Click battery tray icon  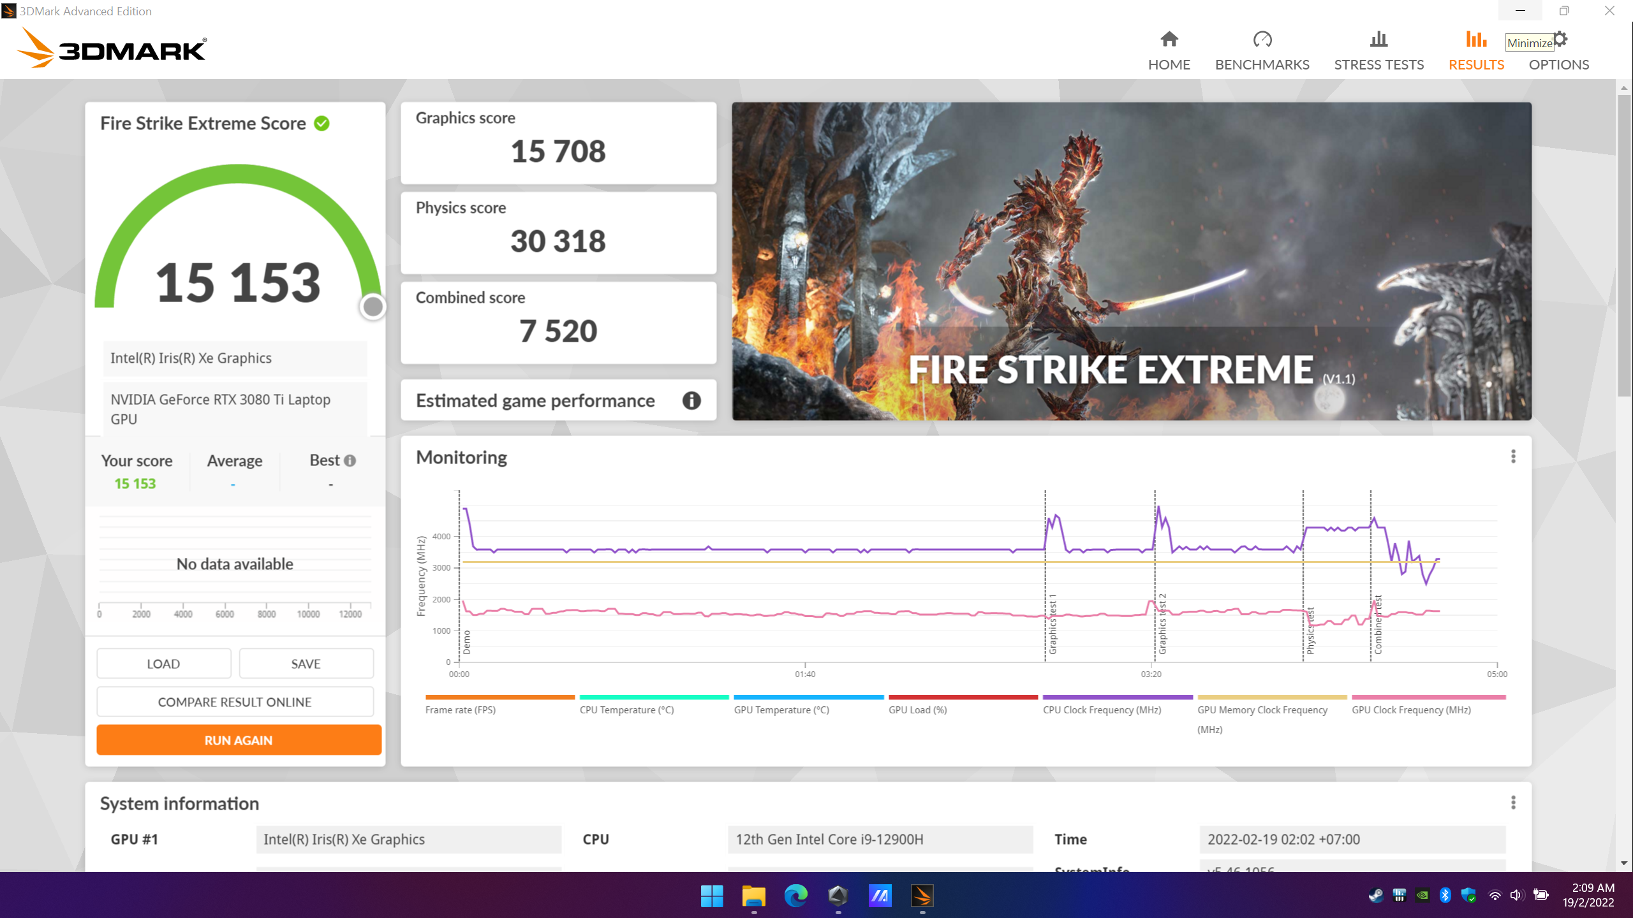tap(1541, 895)
